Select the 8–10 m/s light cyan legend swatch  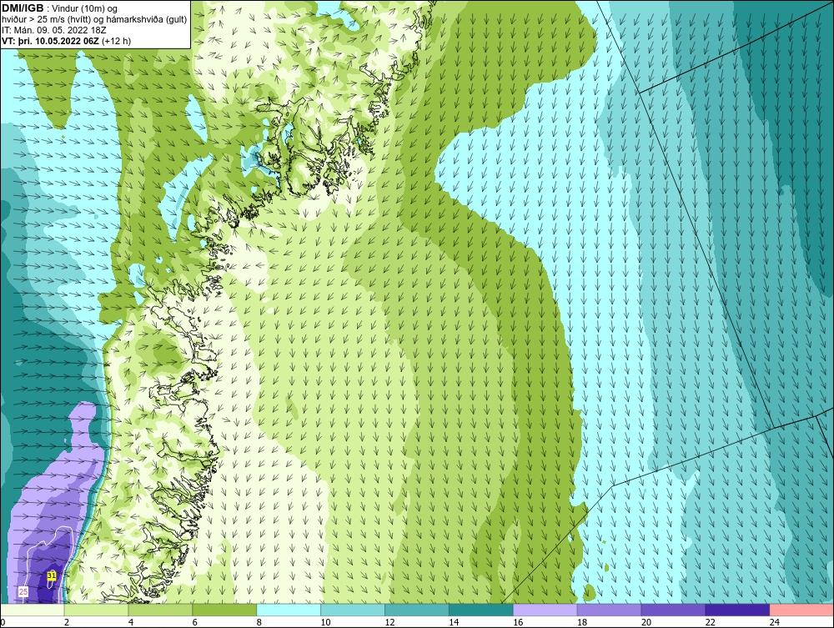(289, 610)
